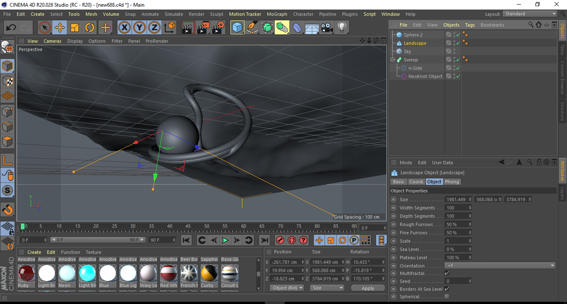Screen dimensions: 567x304
Task: Open the Simulate menu
Action: (x=174, y=14)
